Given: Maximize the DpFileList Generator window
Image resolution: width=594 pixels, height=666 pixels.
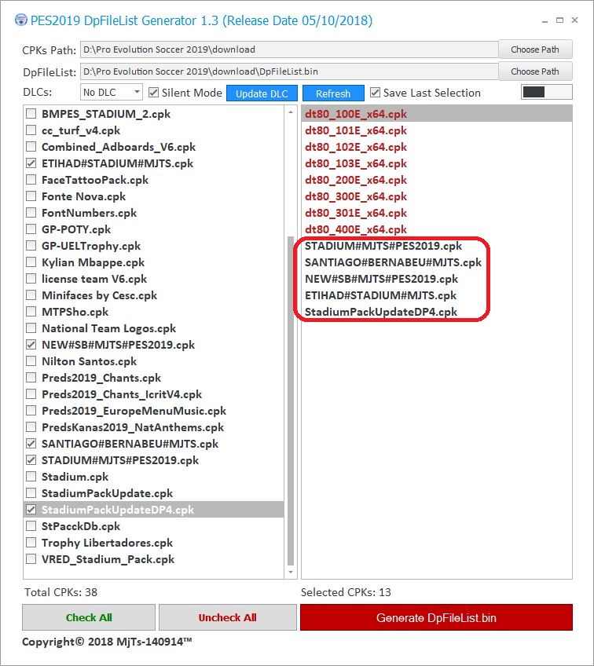Looking at the screenshot, I should 559,20.
